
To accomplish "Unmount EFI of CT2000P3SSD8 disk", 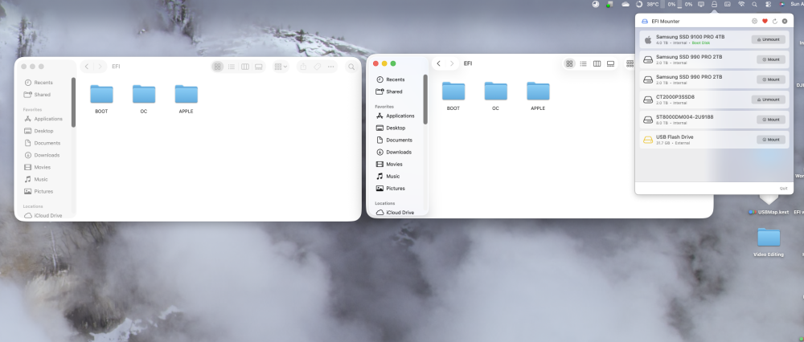I will 768,100.
